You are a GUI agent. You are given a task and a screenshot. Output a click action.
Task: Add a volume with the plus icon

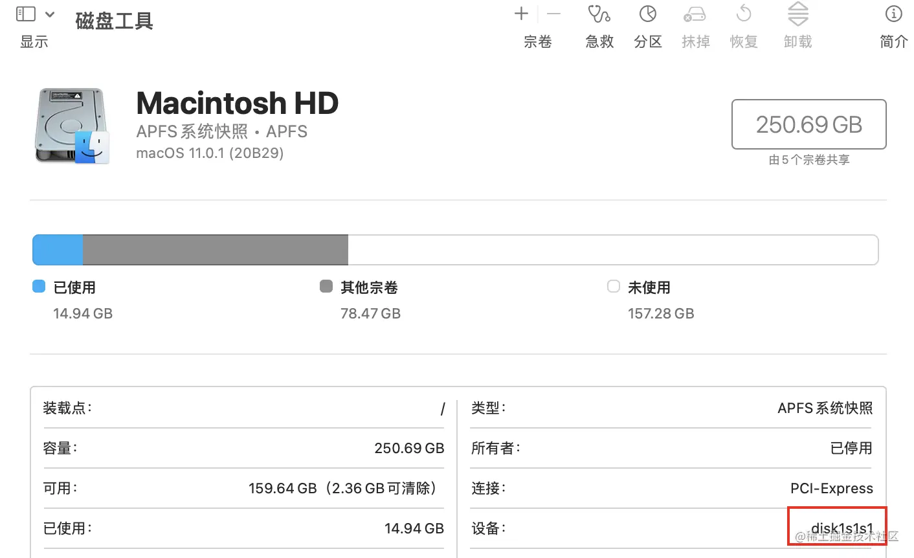coord(521,14)
